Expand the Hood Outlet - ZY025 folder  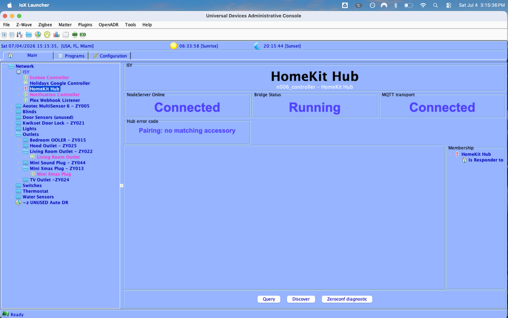click(19, 146)
